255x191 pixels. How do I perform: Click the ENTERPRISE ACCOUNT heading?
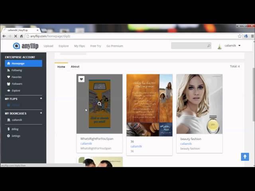20,57
